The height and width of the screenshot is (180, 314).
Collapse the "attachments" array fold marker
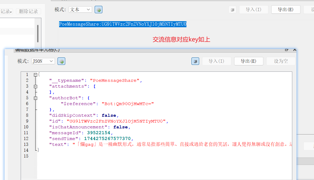click(36, 87)
